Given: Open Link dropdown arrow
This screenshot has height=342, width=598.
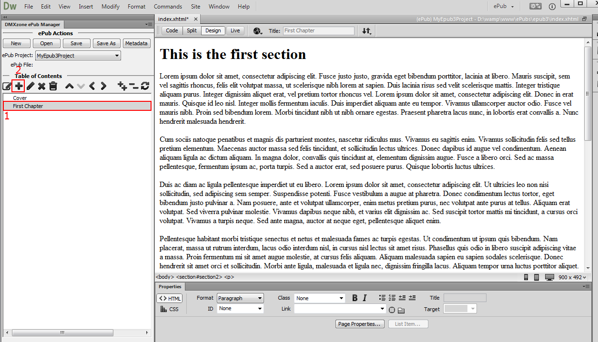Looking at the screenshot, I should point(382,309).
